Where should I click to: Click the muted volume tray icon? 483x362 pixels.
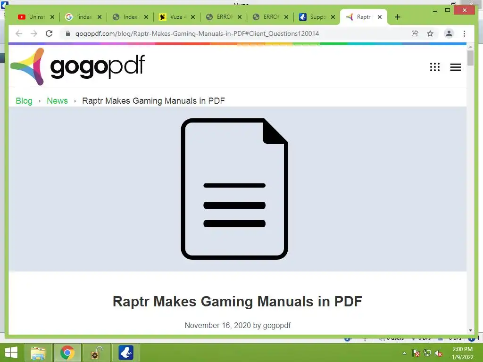439,354
